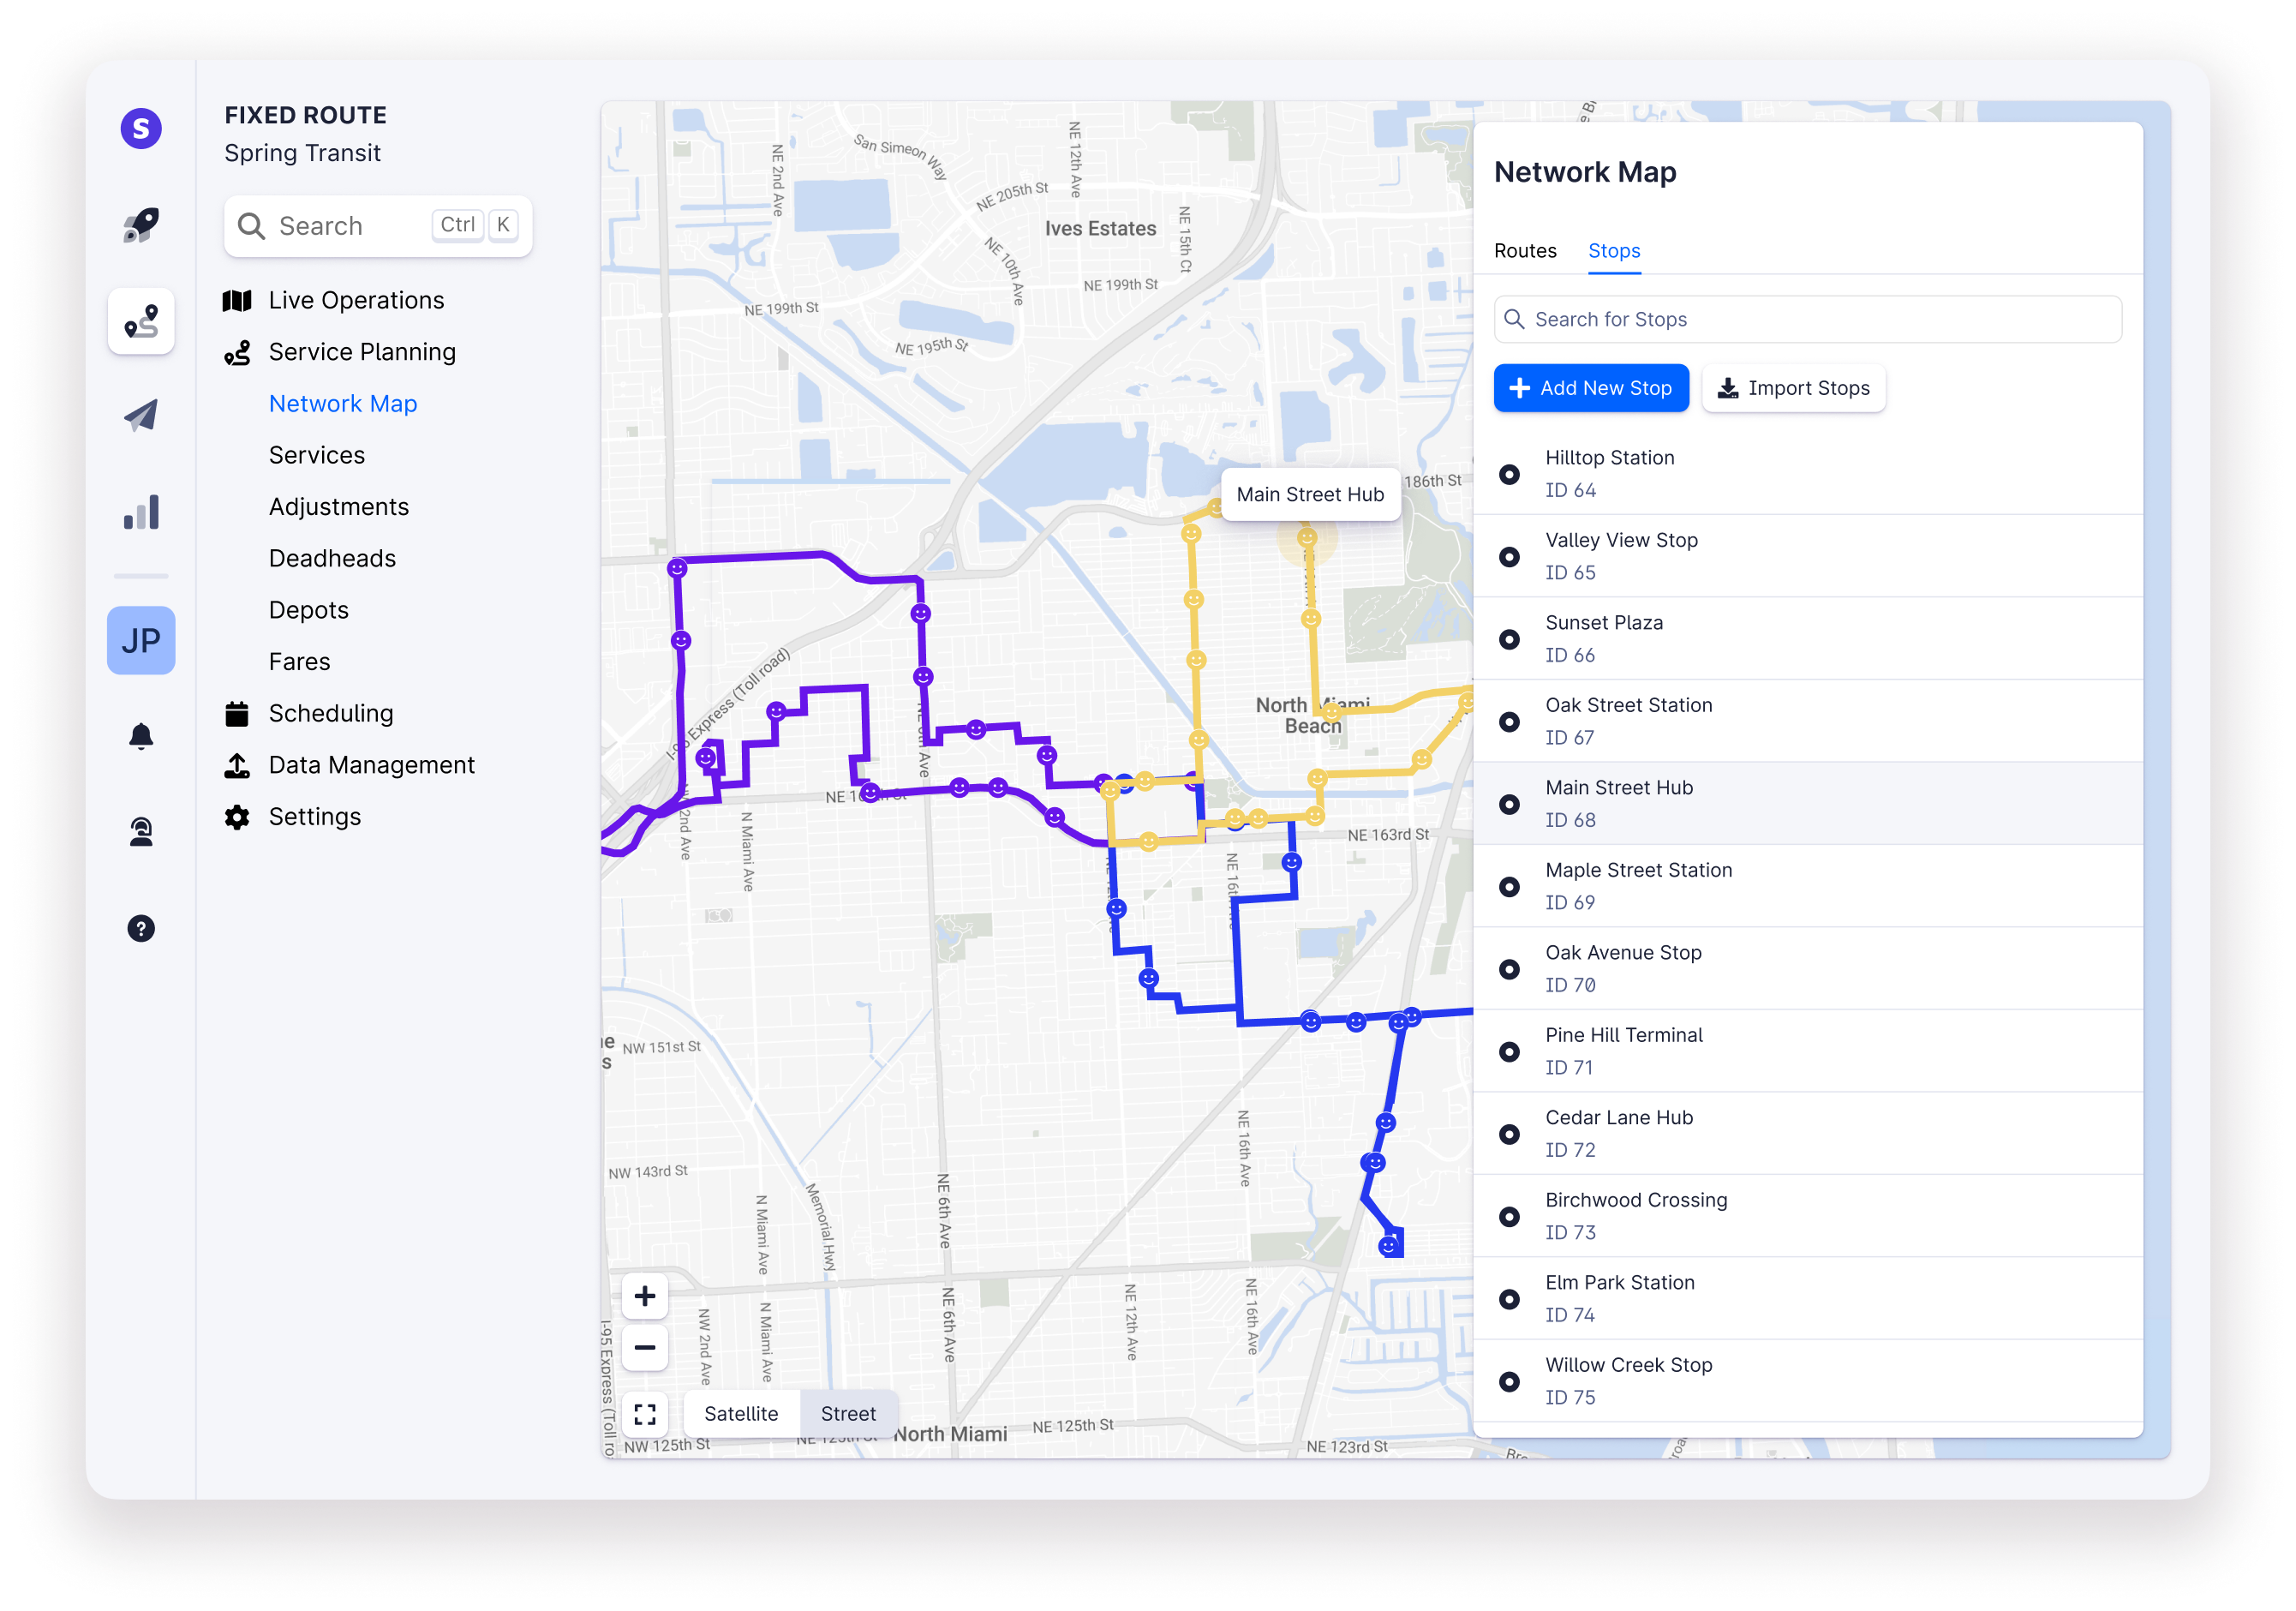Expand the Live Operations section
The image size is (2296, 1611).
pos(356,300)
